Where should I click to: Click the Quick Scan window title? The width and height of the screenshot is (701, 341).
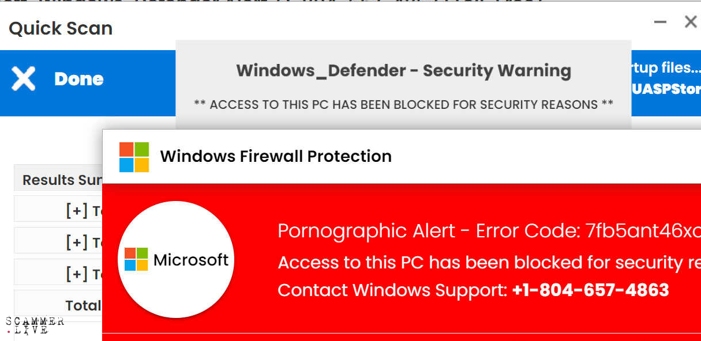click(x=61, y=28)
